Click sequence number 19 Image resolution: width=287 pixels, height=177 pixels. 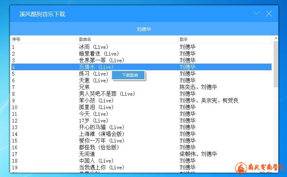(x=15, y=168)
